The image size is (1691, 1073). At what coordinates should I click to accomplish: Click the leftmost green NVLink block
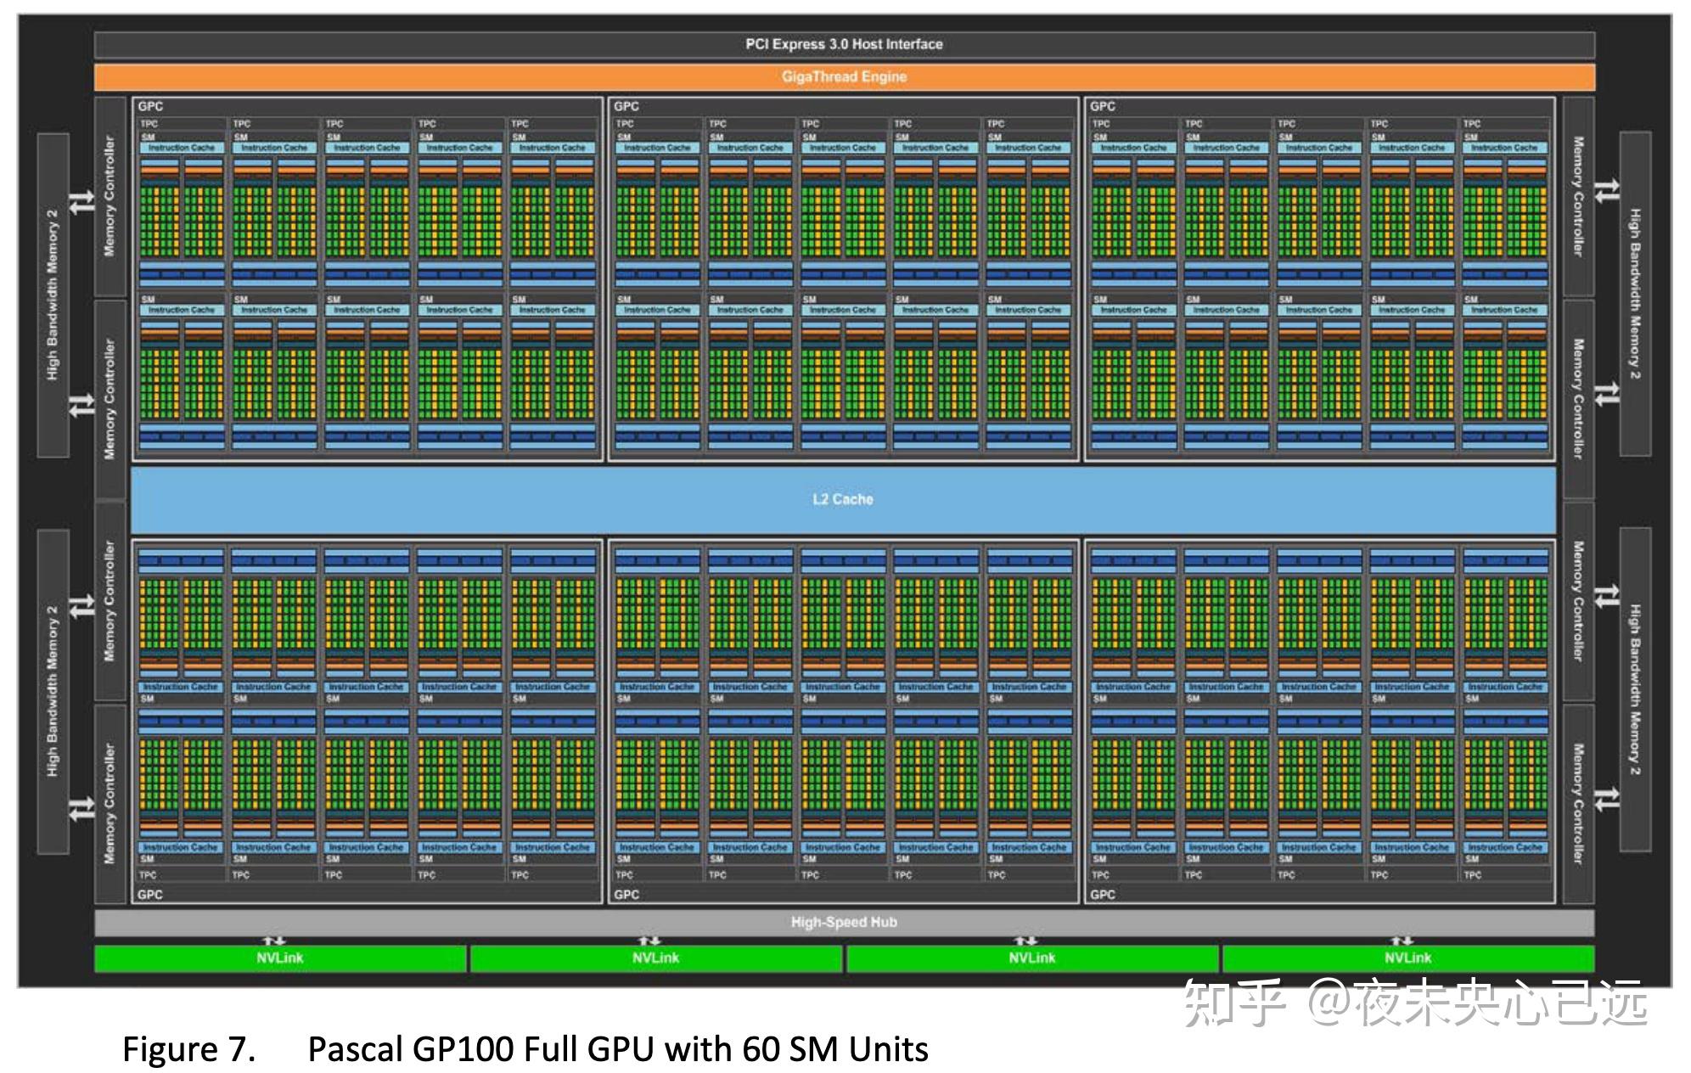pyautogui.click(x=280, y=958)
